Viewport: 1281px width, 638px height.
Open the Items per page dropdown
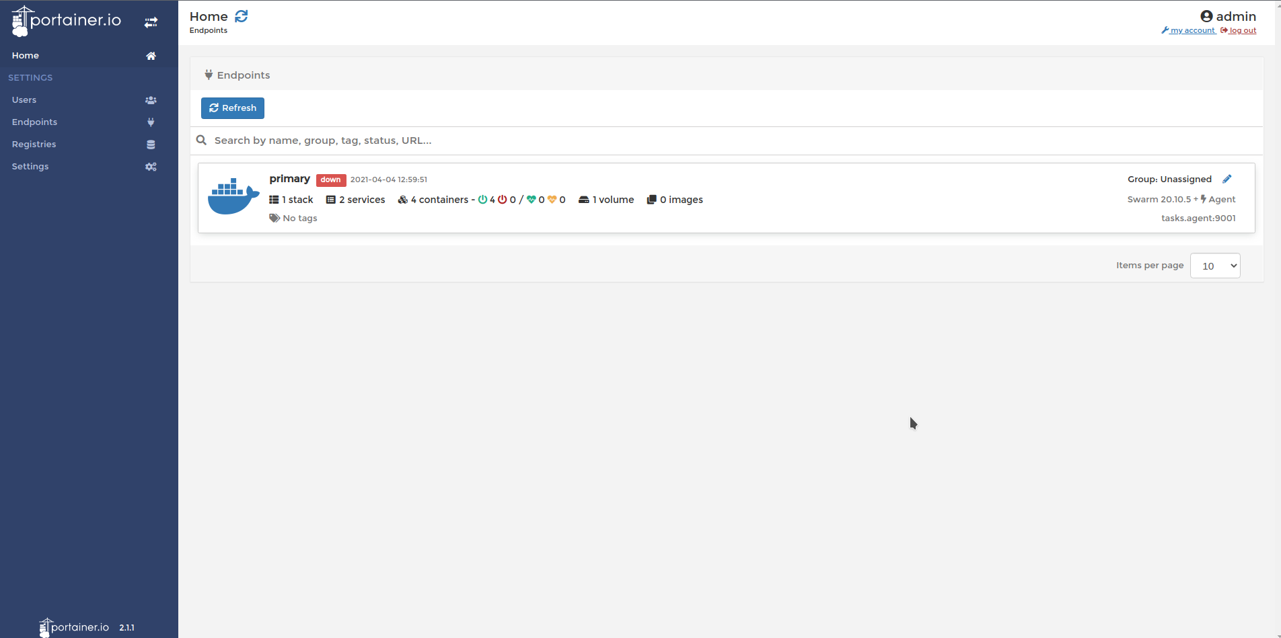(x=1214, y=265)
